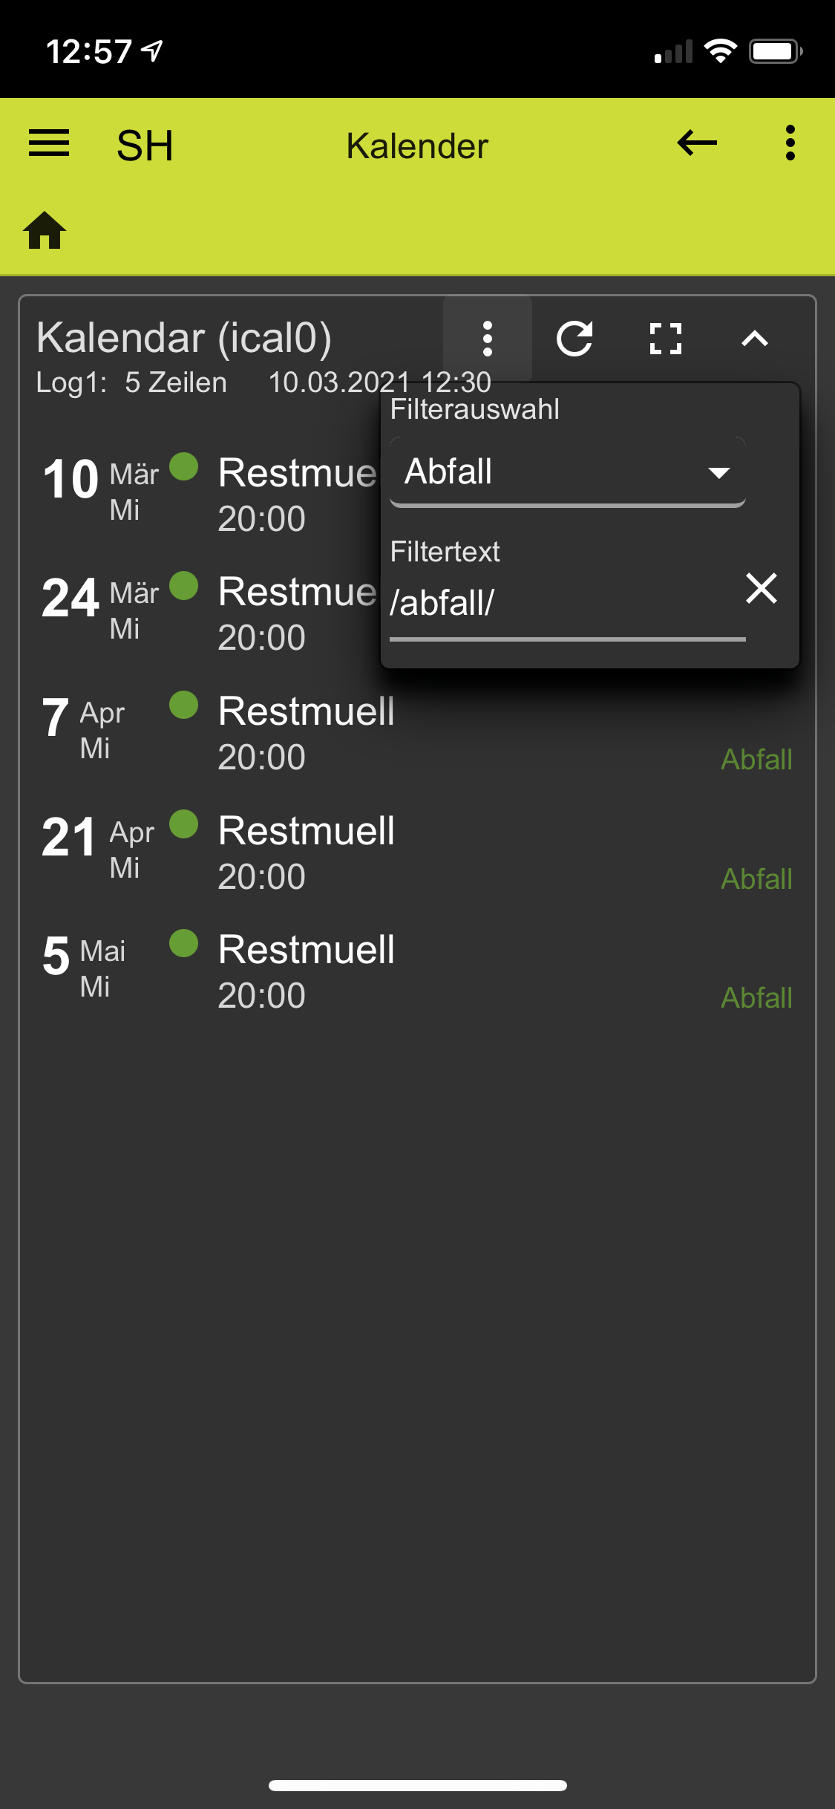Go back using the arrow icon

pos(697,143)
